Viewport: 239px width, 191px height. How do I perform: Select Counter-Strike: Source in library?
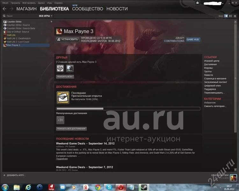click(18, 25)
